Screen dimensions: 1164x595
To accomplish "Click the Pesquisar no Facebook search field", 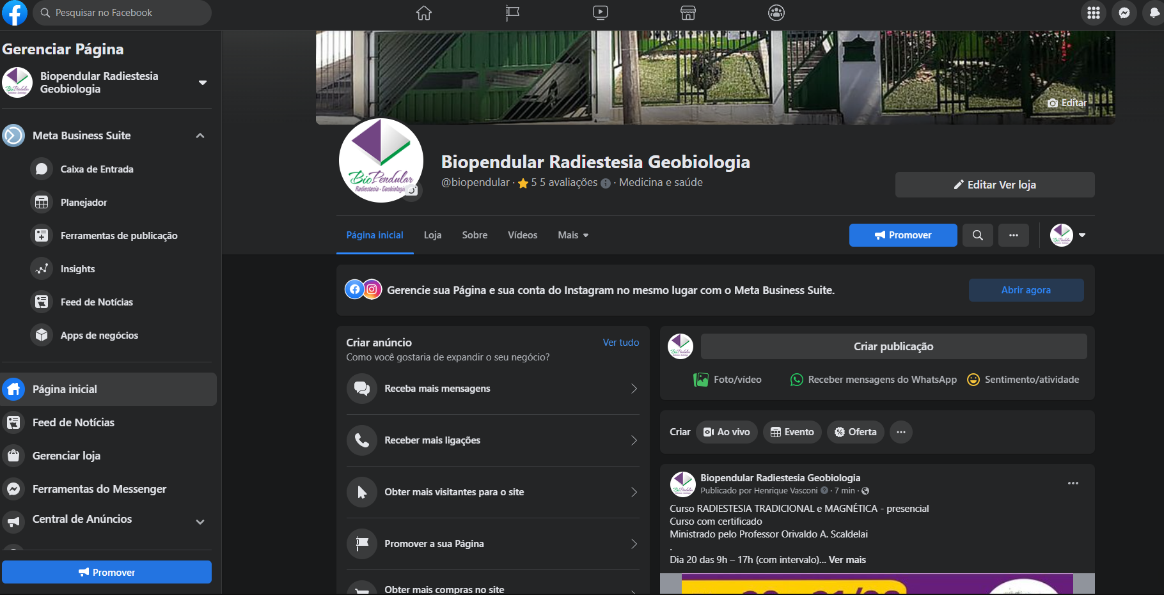I will click(122, 13).
